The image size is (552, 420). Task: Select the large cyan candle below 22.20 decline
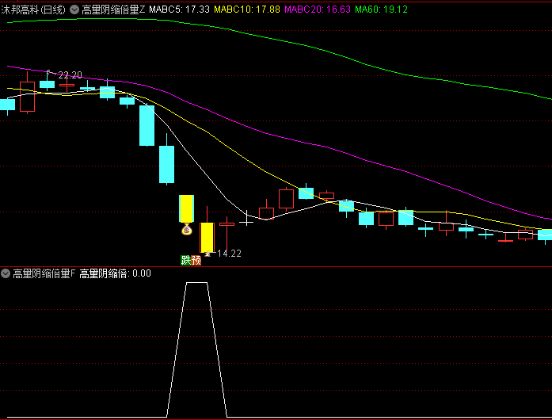147,125
